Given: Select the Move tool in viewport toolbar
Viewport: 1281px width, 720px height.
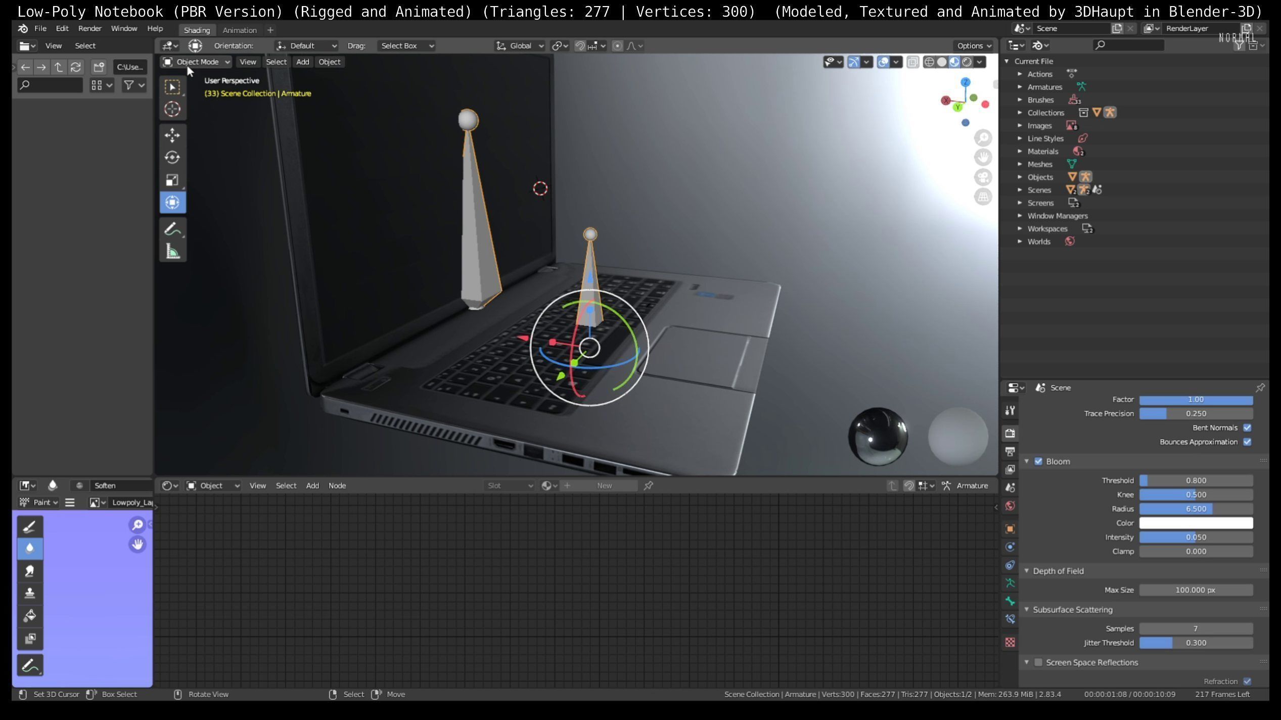Looking at the screenshot, I should tap(172, 135).
